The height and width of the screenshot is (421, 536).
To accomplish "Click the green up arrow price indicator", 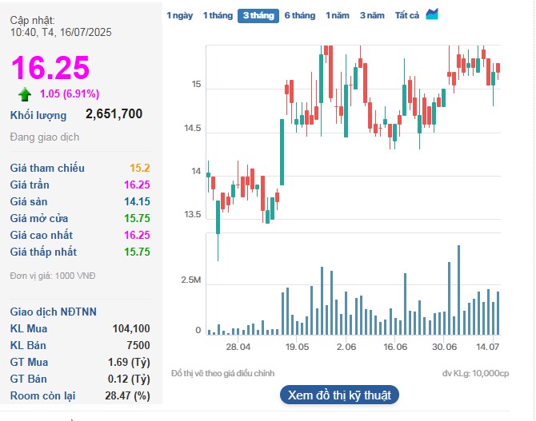I will 25,93.
